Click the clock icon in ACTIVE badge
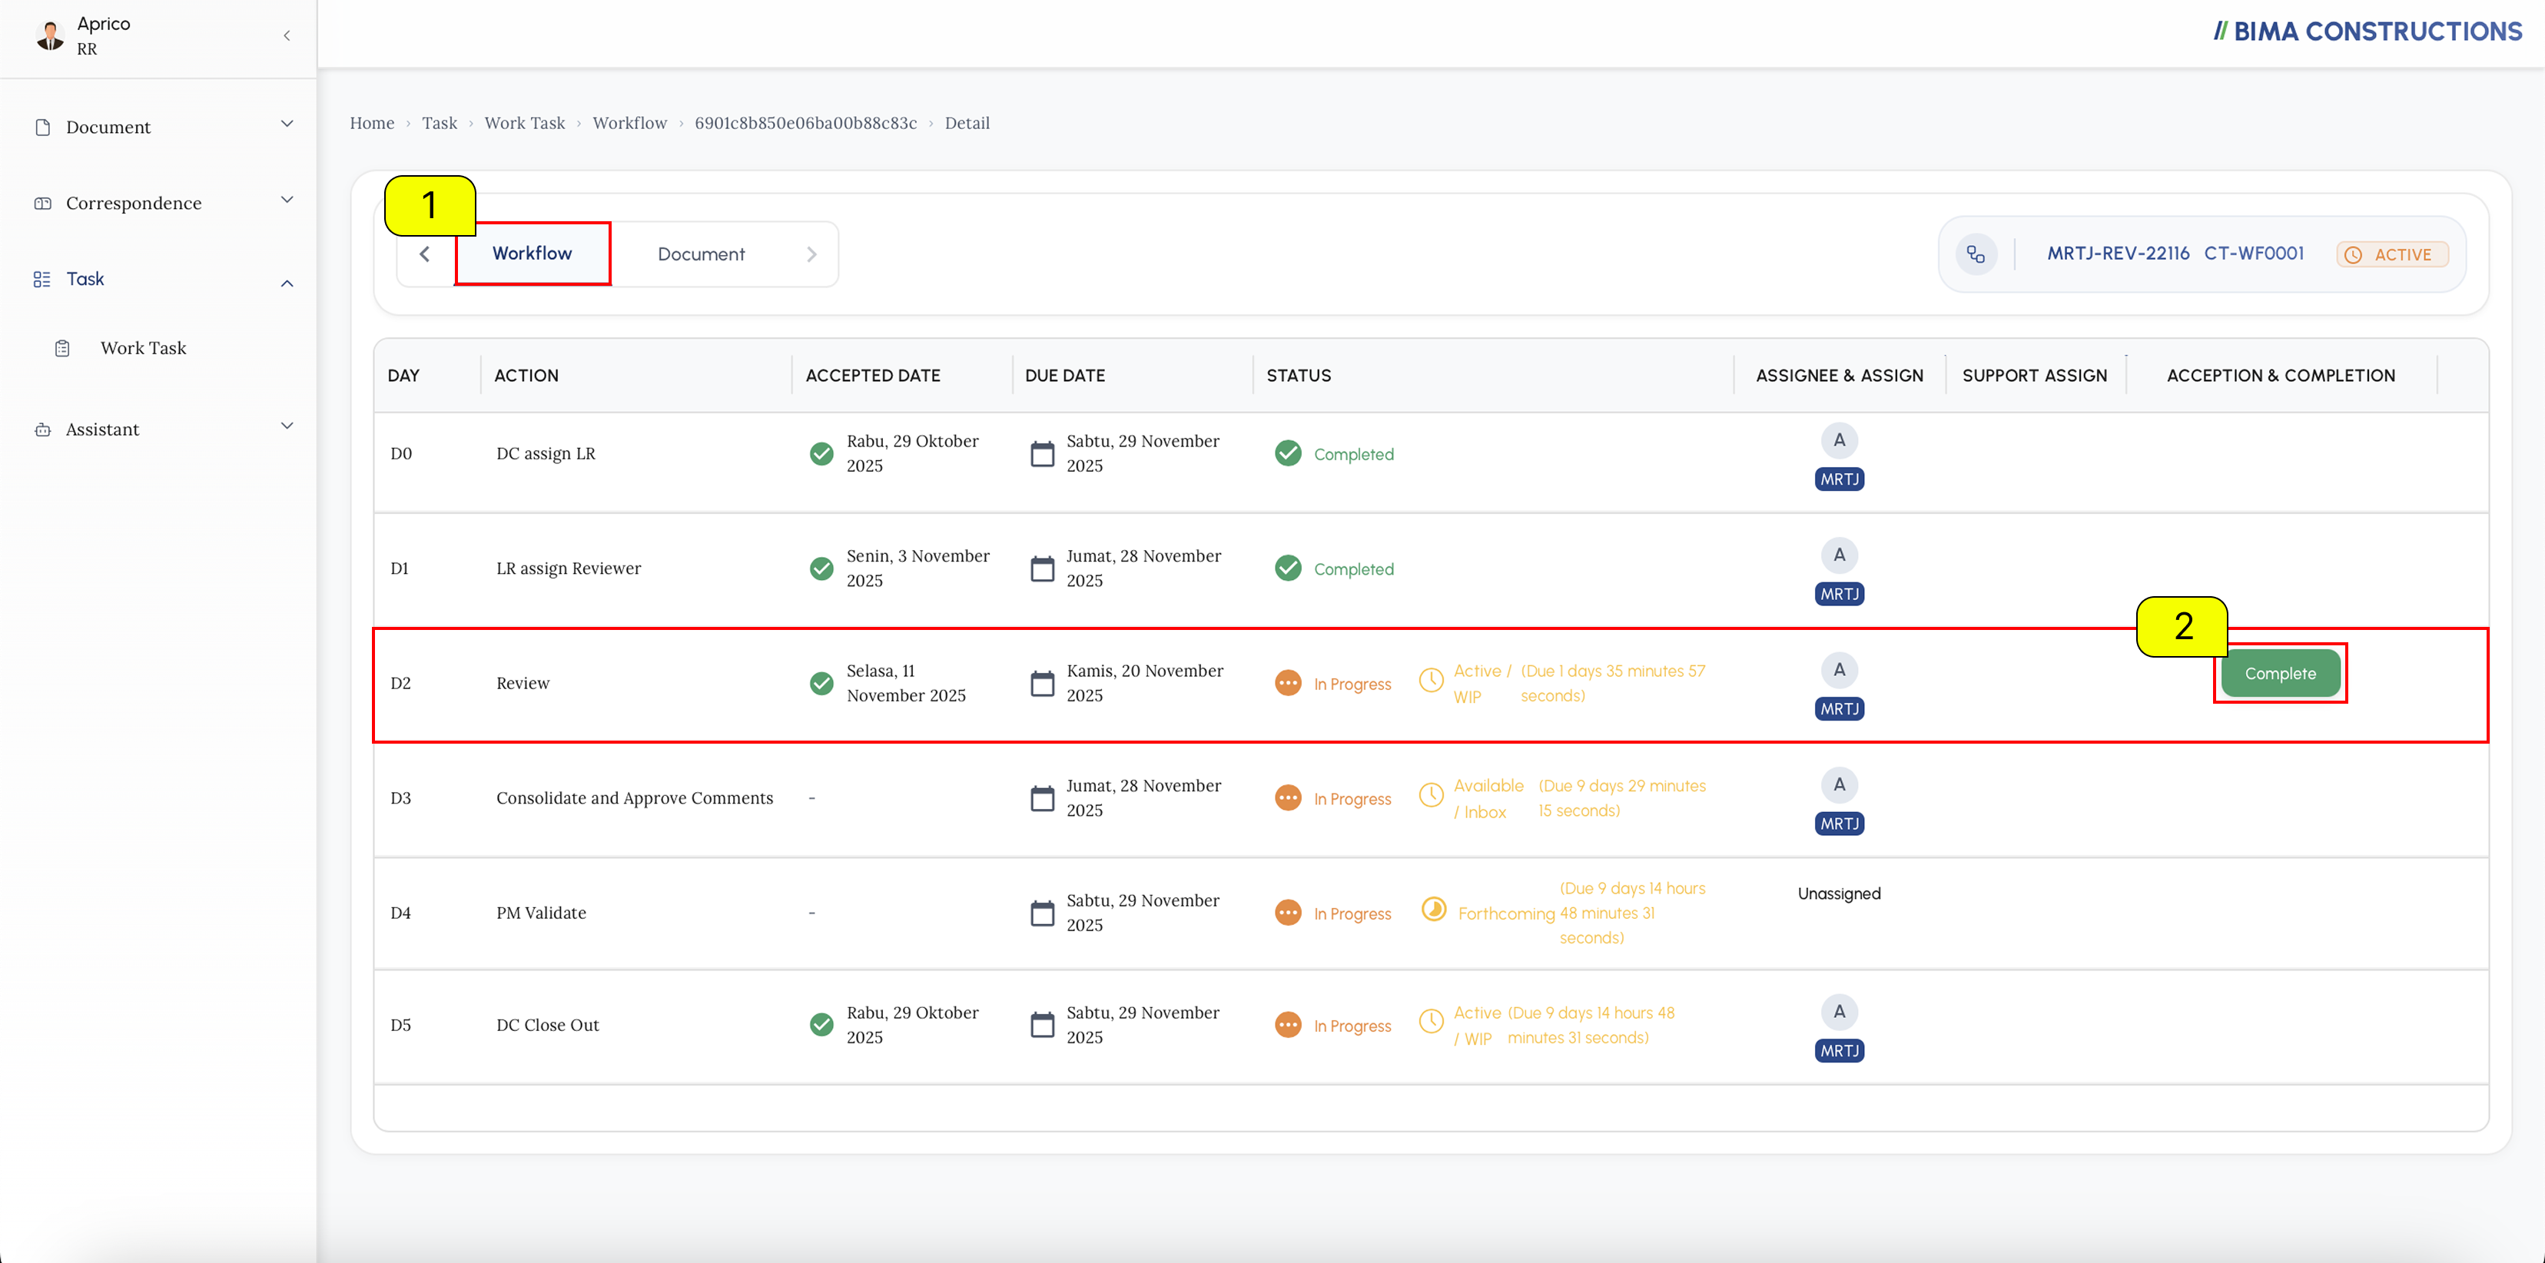This screenshot has height=1263, width=2545. pos(2354,255)
